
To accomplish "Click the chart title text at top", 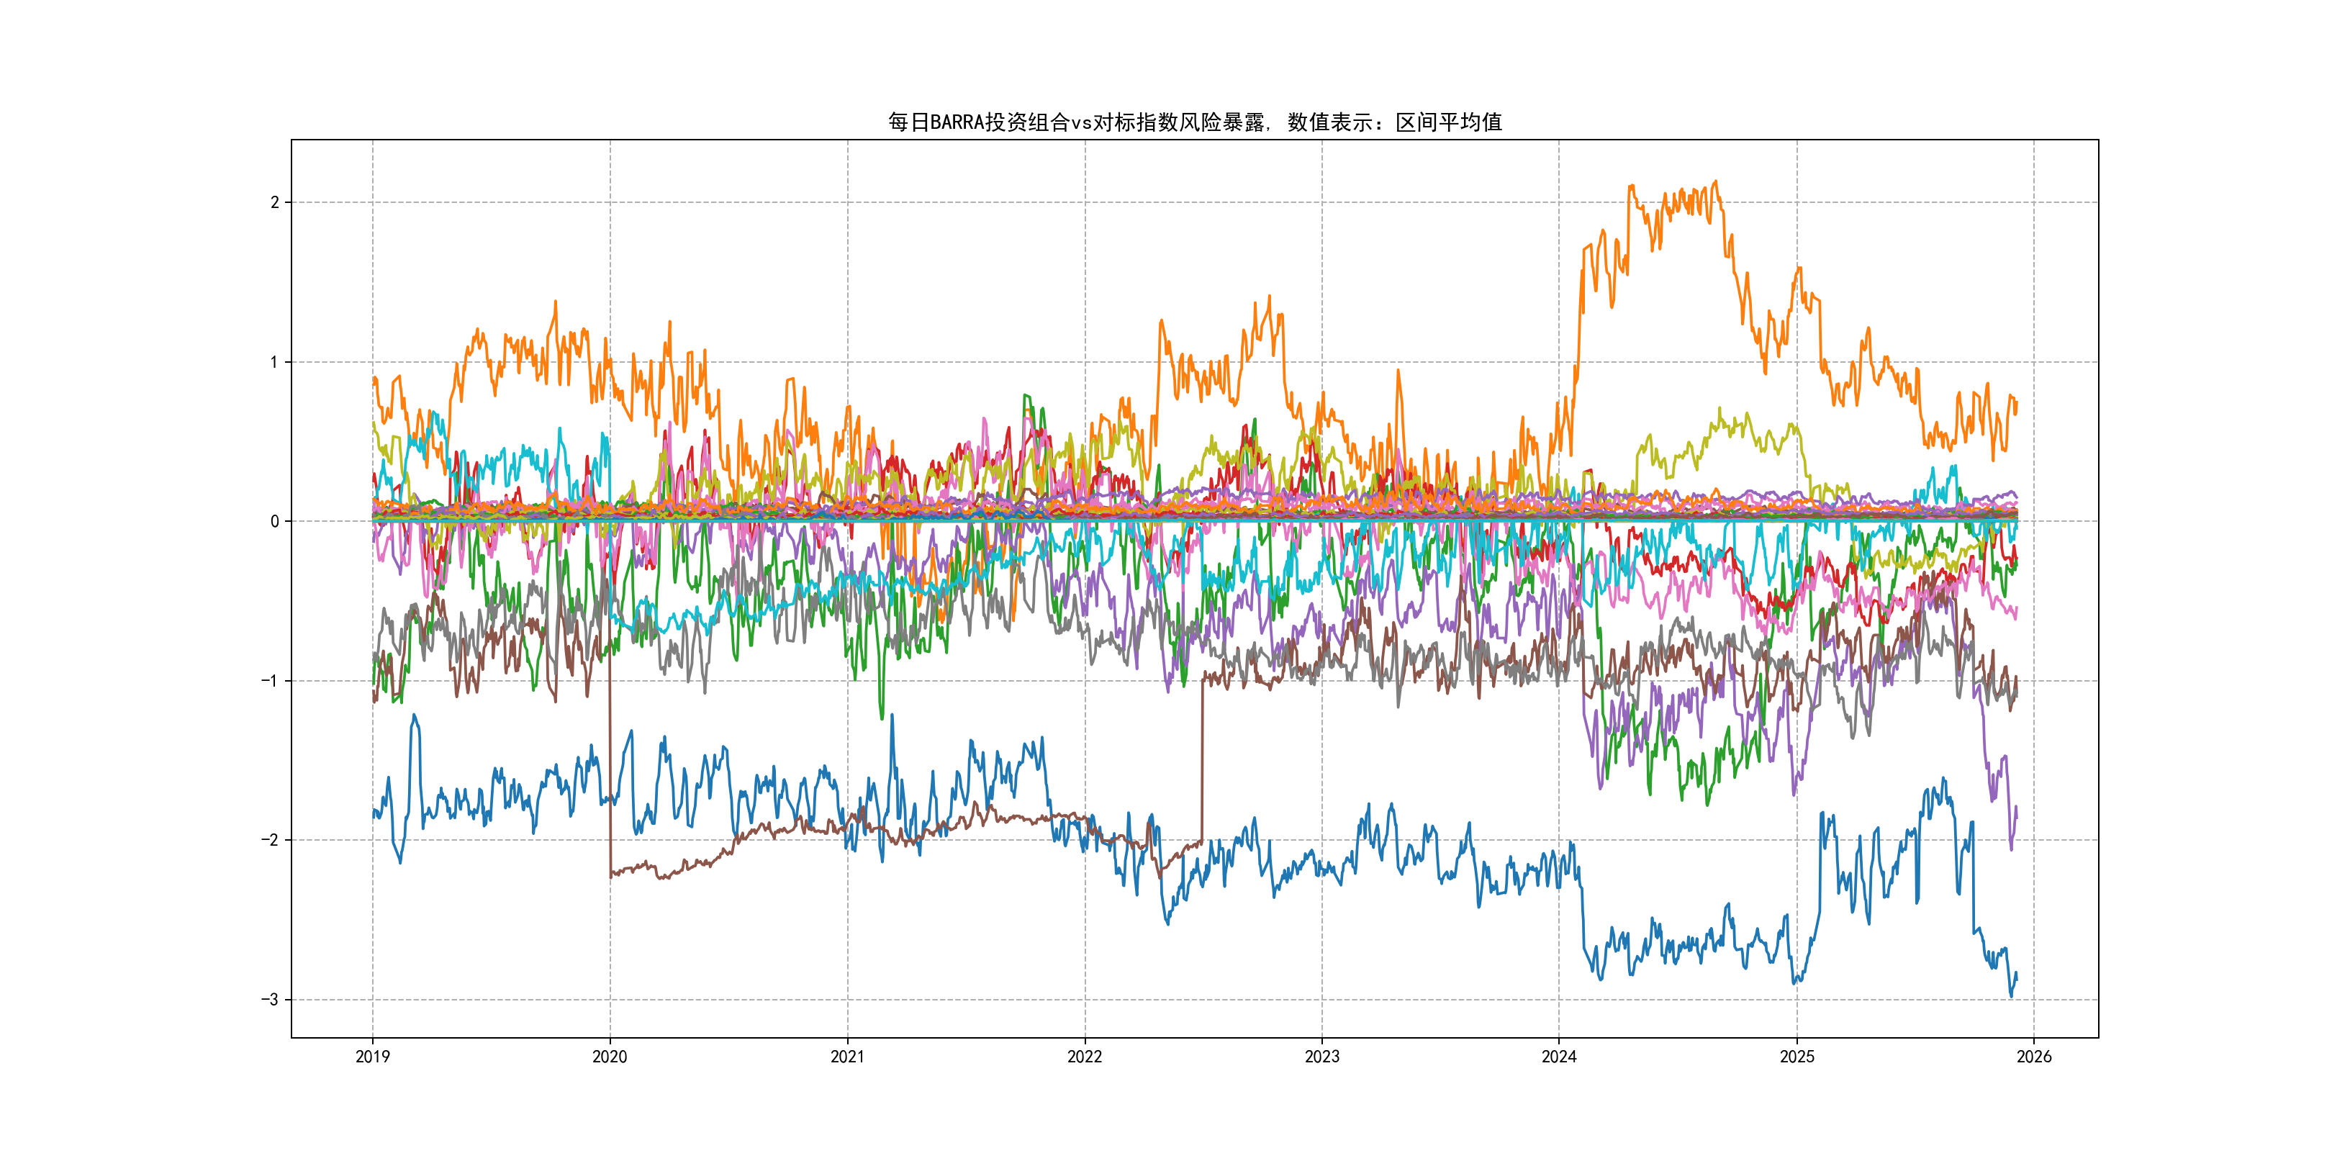I will point(1194,122).
